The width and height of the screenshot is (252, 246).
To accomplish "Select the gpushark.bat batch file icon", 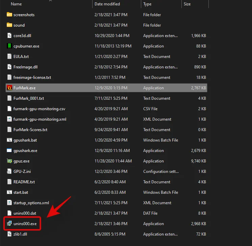I will click(9, 140).
